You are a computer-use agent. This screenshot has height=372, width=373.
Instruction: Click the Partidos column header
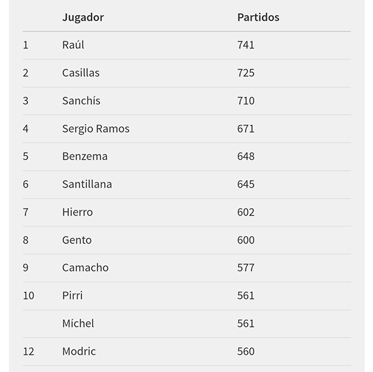click(258, 17)
